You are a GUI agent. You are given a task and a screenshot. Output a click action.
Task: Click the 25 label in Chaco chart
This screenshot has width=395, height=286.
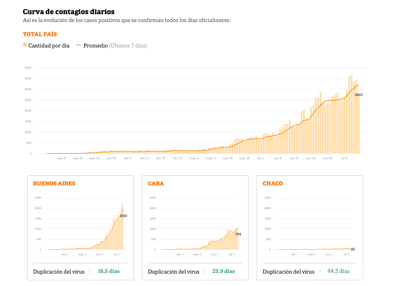click(353, 249)
